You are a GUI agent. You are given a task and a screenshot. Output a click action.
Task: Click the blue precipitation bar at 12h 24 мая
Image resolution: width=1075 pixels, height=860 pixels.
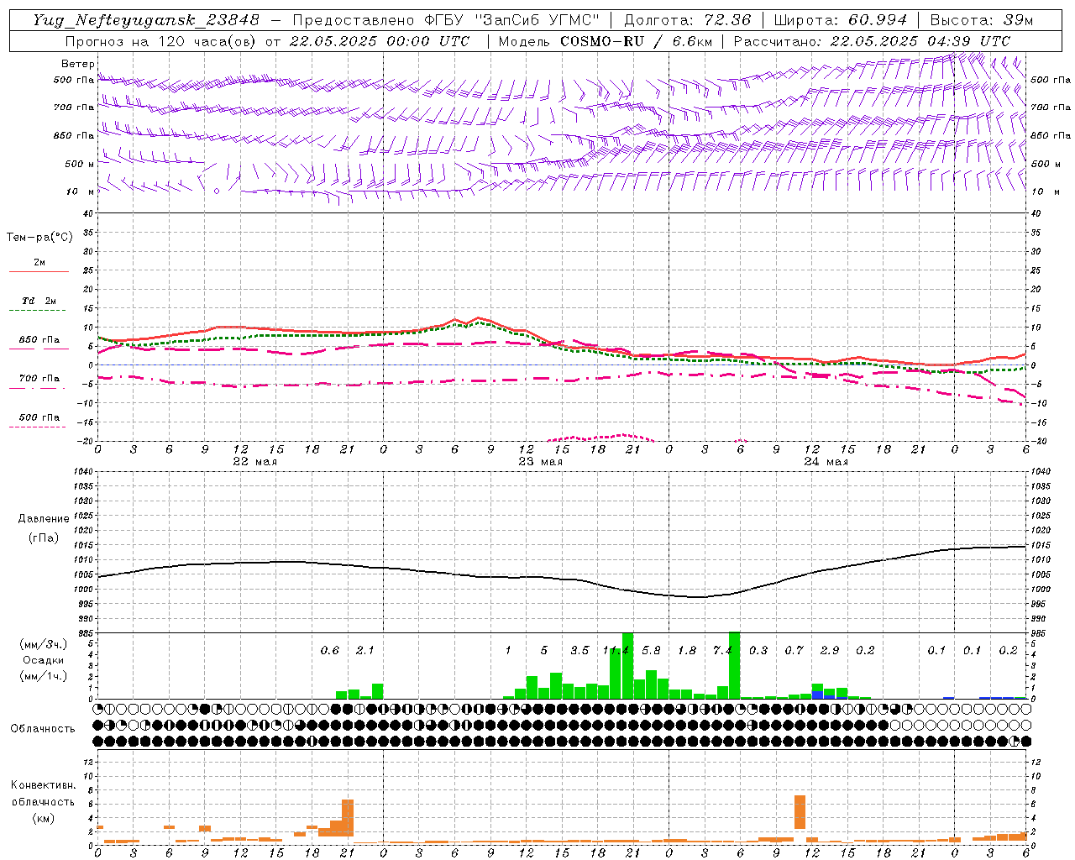point(818,695)
